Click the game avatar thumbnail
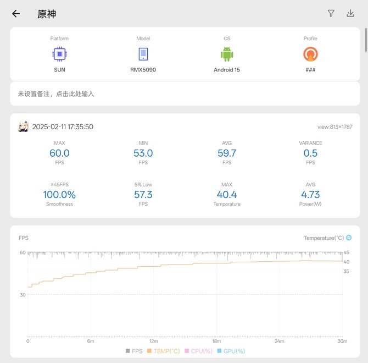368x363 pixels. (x=23, y=127)
